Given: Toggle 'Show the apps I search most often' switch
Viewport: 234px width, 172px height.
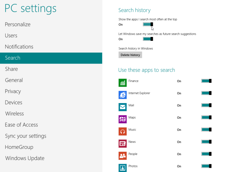Looking at the screenshot, I should [x=148, y=25].
